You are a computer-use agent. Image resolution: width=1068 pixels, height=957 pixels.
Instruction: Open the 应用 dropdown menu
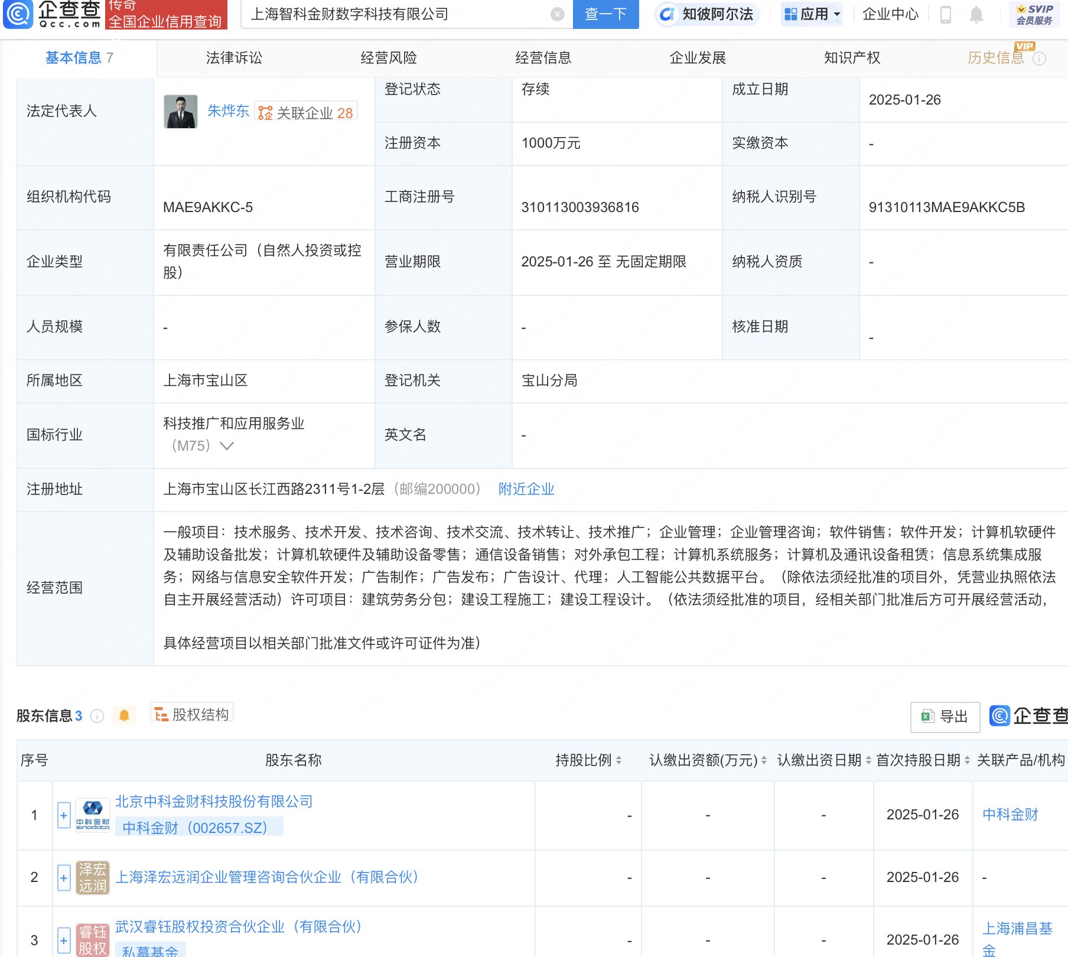click(813, 14)
